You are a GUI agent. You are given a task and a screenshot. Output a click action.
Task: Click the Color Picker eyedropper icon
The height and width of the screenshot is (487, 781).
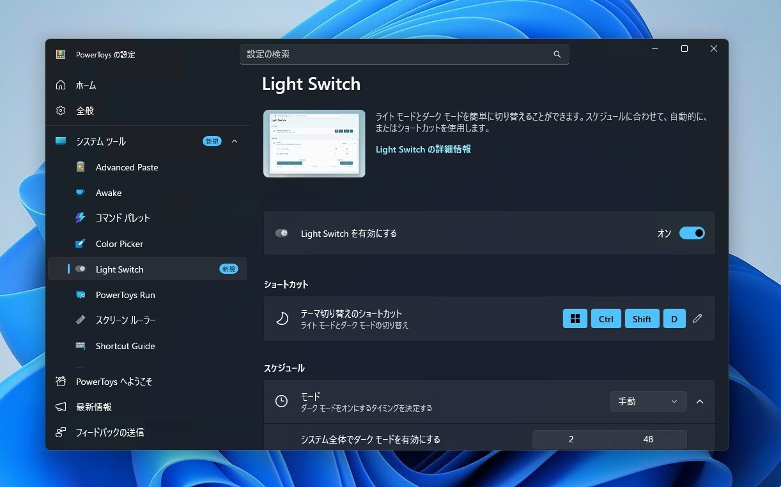[x=81, y=243]
